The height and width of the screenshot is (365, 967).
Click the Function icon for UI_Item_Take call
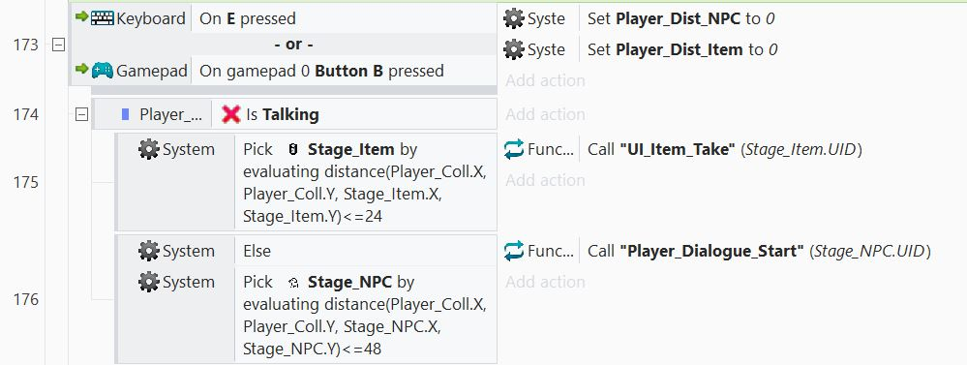coord(514,149)
